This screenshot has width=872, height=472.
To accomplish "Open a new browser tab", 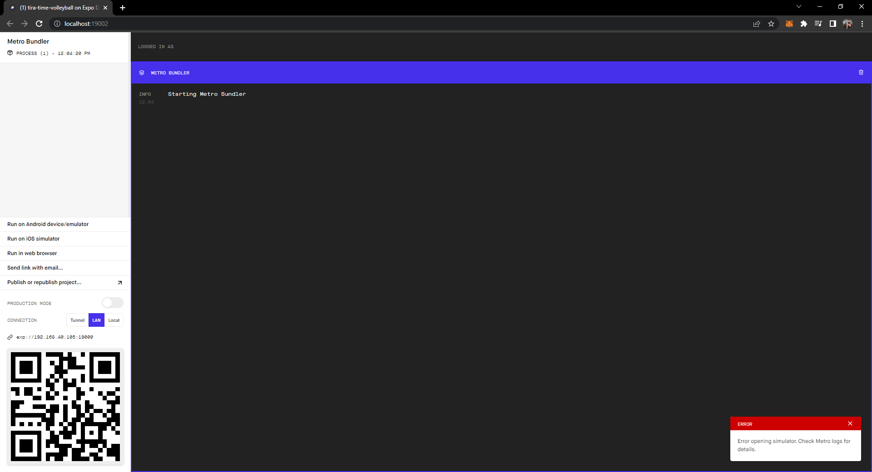I will point(123,8).
